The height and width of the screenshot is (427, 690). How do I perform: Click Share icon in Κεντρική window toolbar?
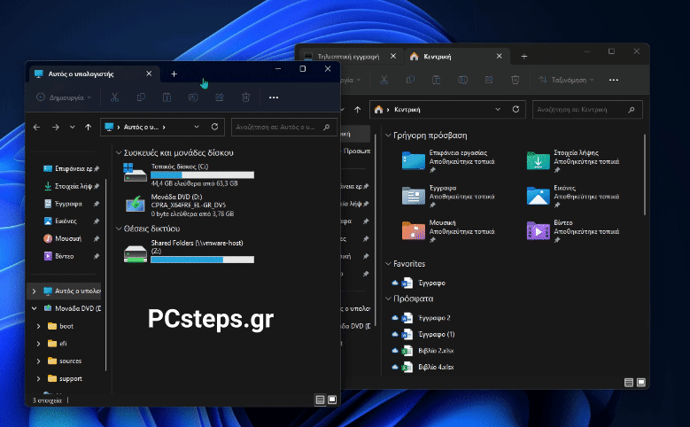pyautogui.click(x=489, y=80)
